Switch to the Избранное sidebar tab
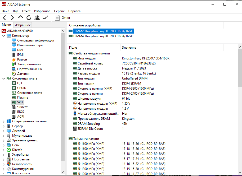 pyautogui.click(x=23, y=25)
